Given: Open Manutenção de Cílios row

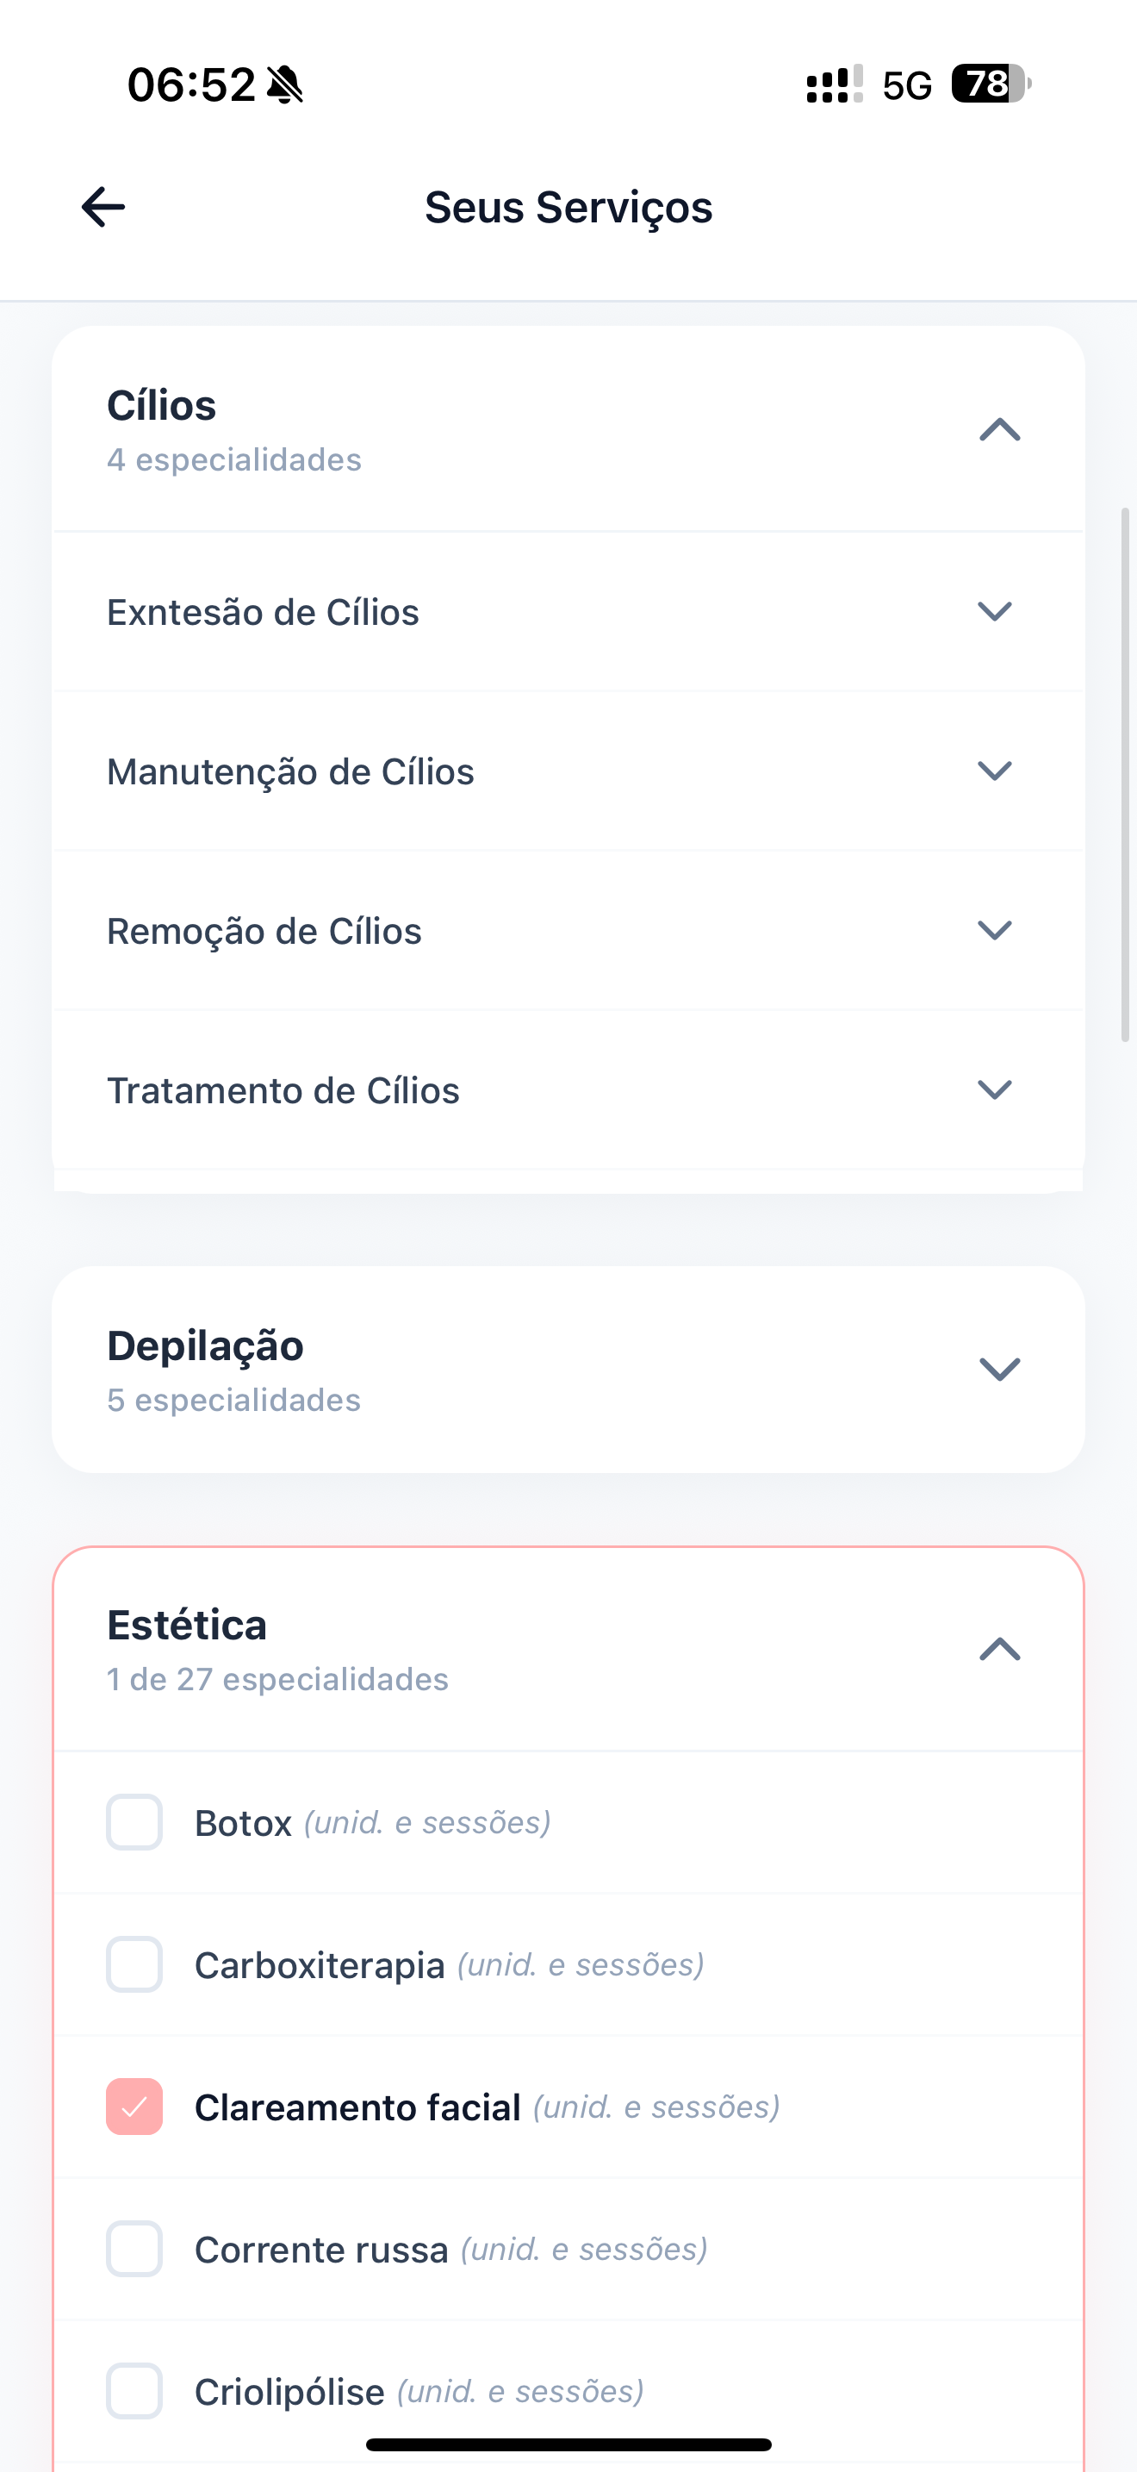Looking at the screenshot, I should [568, 771].
